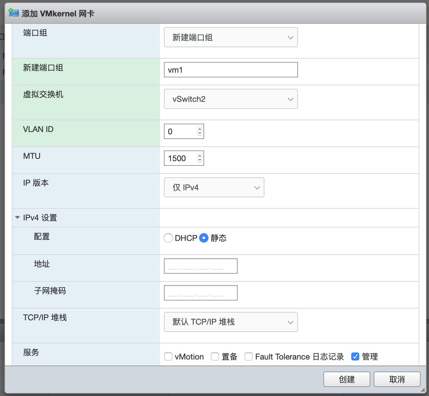Click the 创建 button
Screen dimensions: 429x396
(x=347, y=379)
